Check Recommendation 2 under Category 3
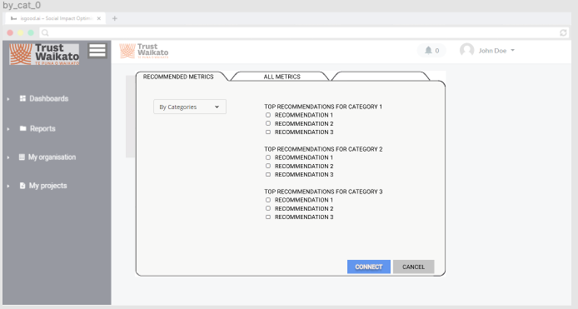 268,208
